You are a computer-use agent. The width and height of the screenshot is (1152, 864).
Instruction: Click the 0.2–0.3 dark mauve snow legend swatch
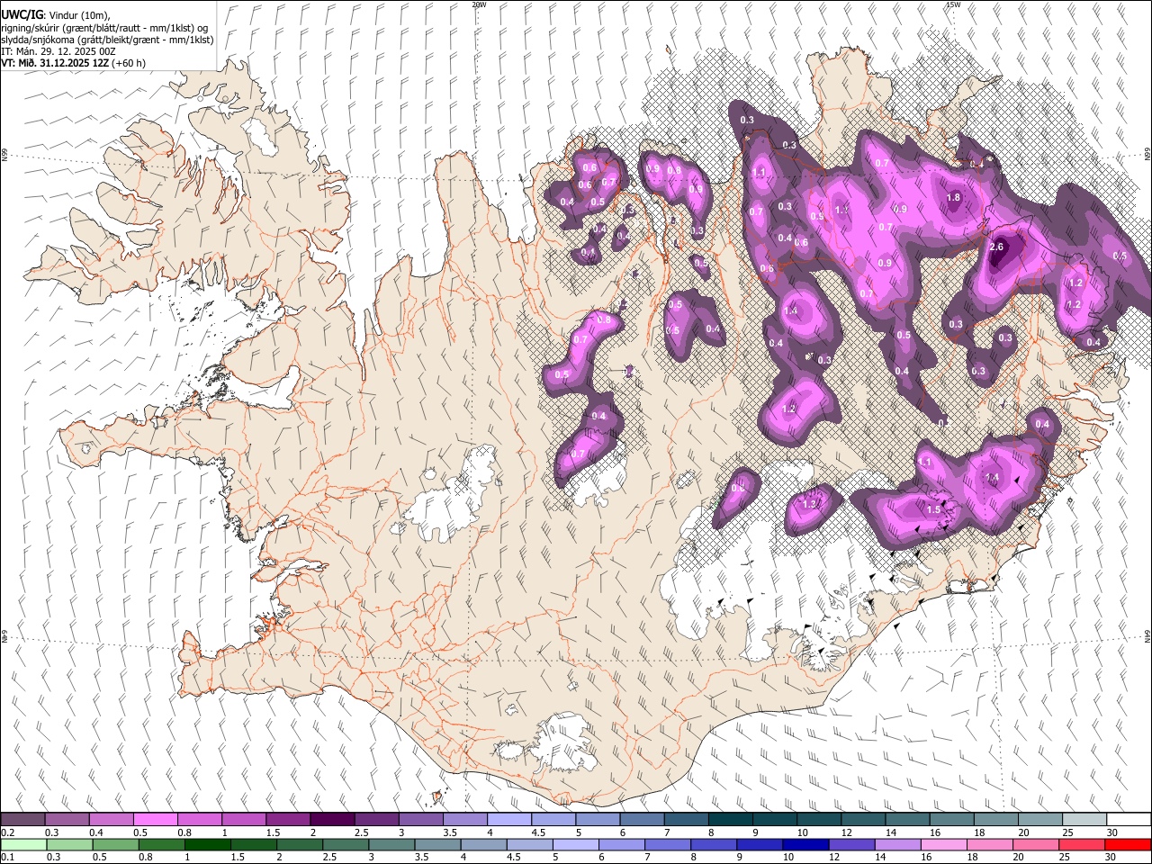pos(22,820)
